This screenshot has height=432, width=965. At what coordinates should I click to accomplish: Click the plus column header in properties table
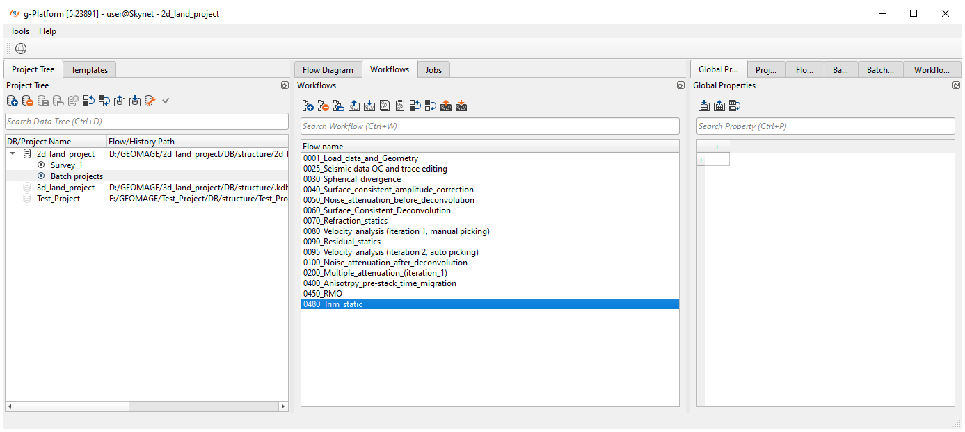pos(717,147)
